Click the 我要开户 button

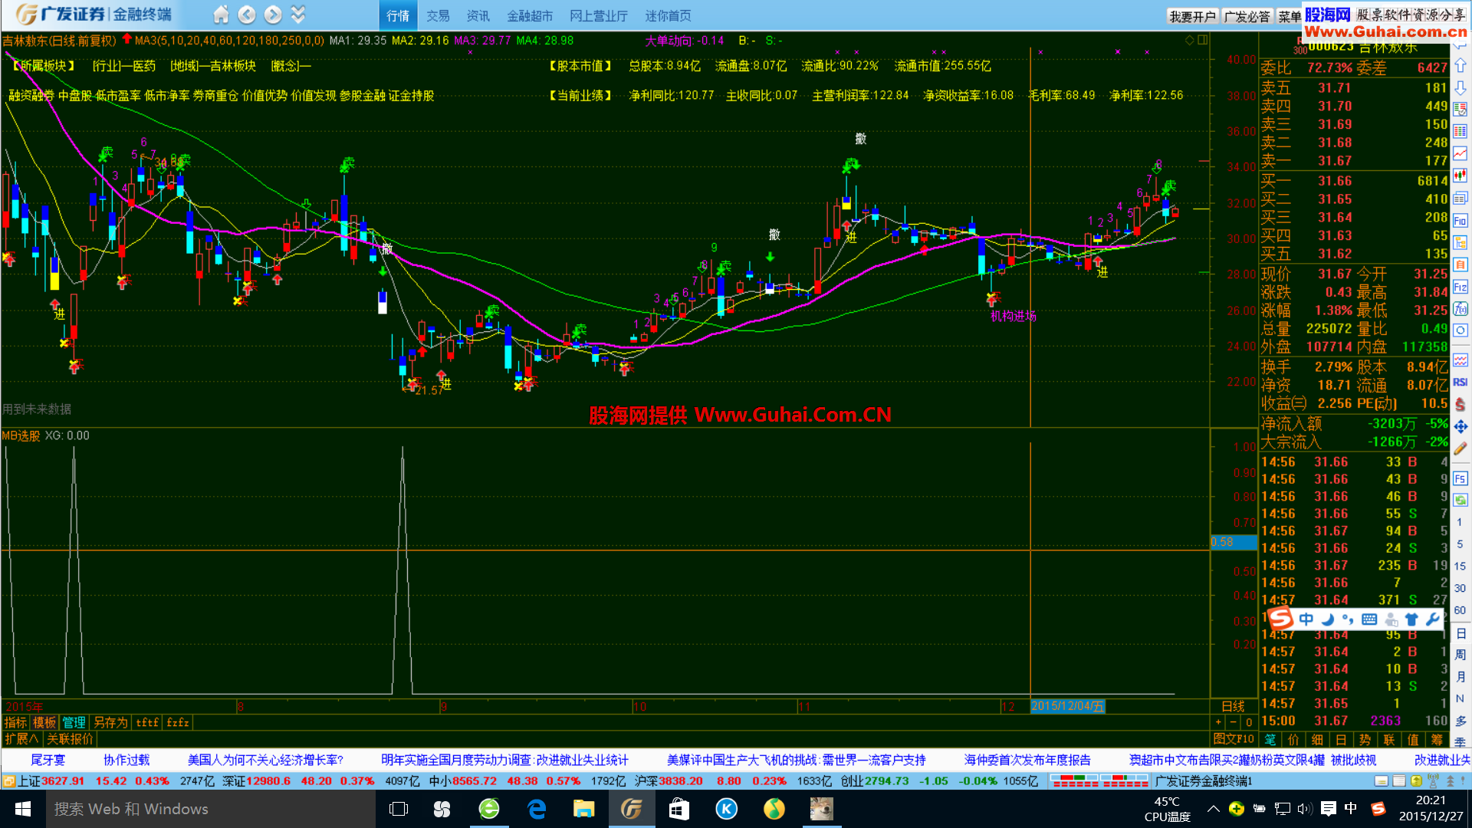click(x=1192, y=16)
